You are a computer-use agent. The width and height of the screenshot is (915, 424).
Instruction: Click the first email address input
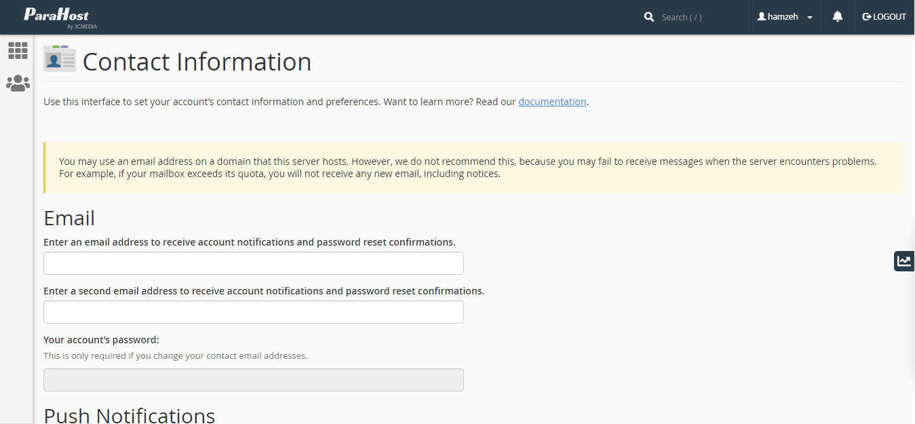[x=253, y=263]
